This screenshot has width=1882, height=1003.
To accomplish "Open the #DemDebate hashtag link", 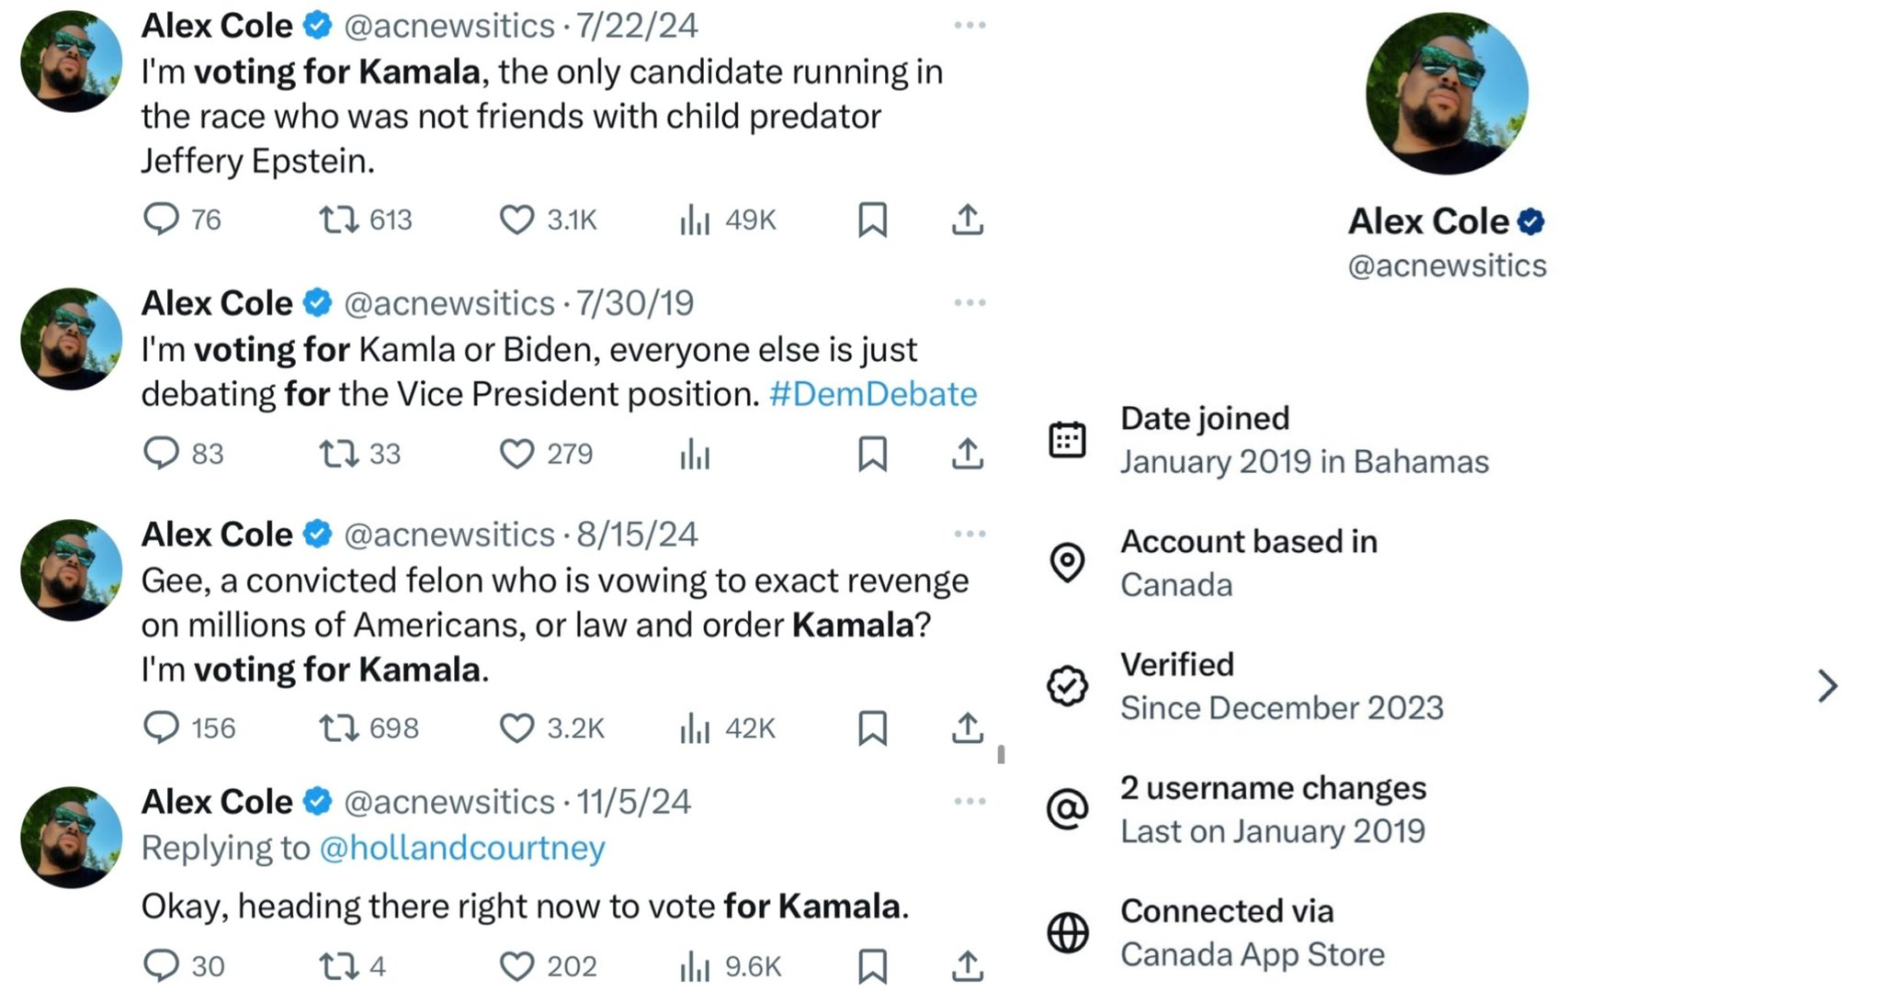I will tap(872, 394).
